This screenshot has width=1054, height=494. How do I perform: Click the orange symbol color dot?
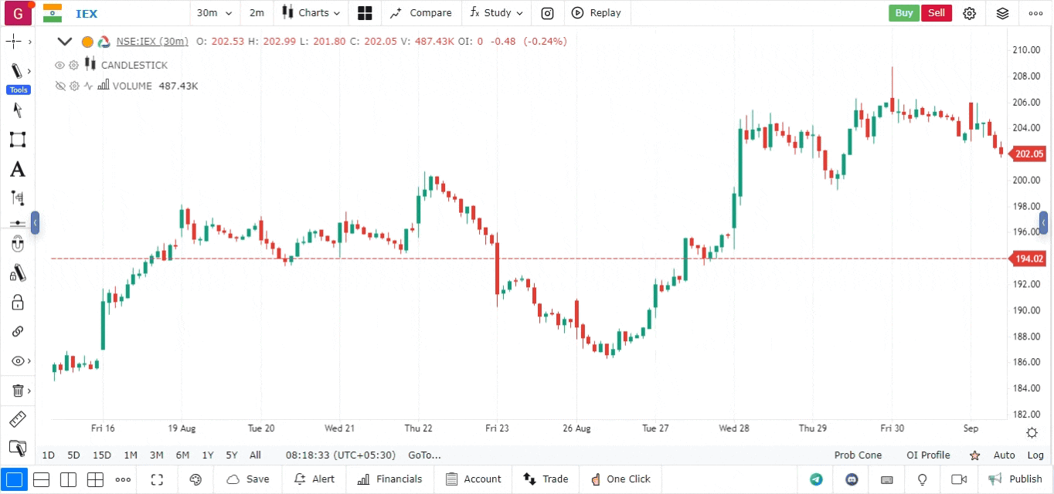coord(87,42)
